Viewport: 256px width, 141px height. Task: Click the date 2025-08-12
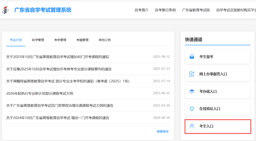click(x=161, y=56)
